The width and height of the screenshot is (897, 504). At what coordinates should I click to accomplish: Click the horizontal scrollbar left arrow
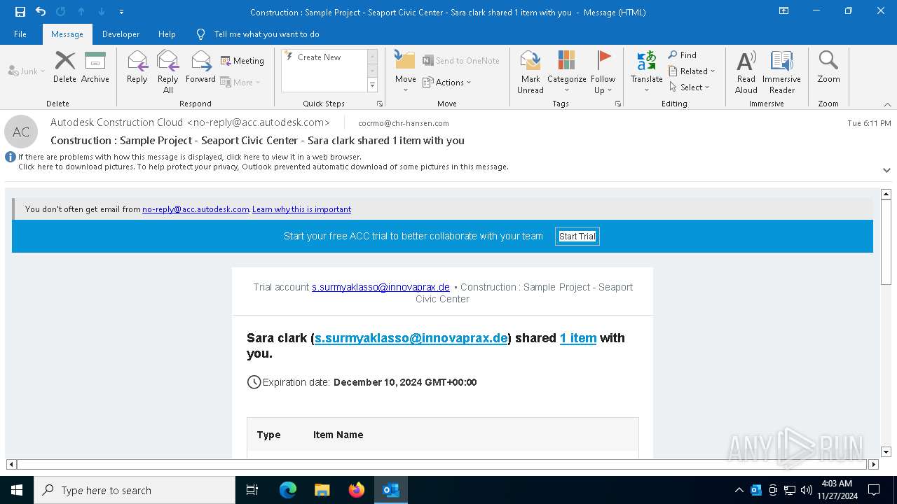pos(11,464)
